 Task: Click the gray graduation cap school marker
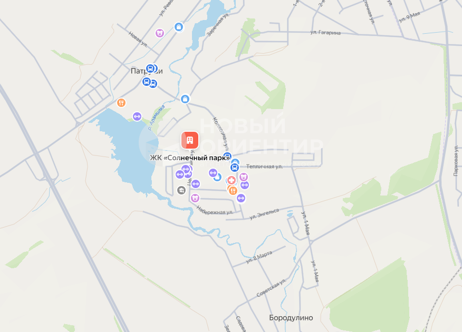pyautogui.click(x=181, y=190)
